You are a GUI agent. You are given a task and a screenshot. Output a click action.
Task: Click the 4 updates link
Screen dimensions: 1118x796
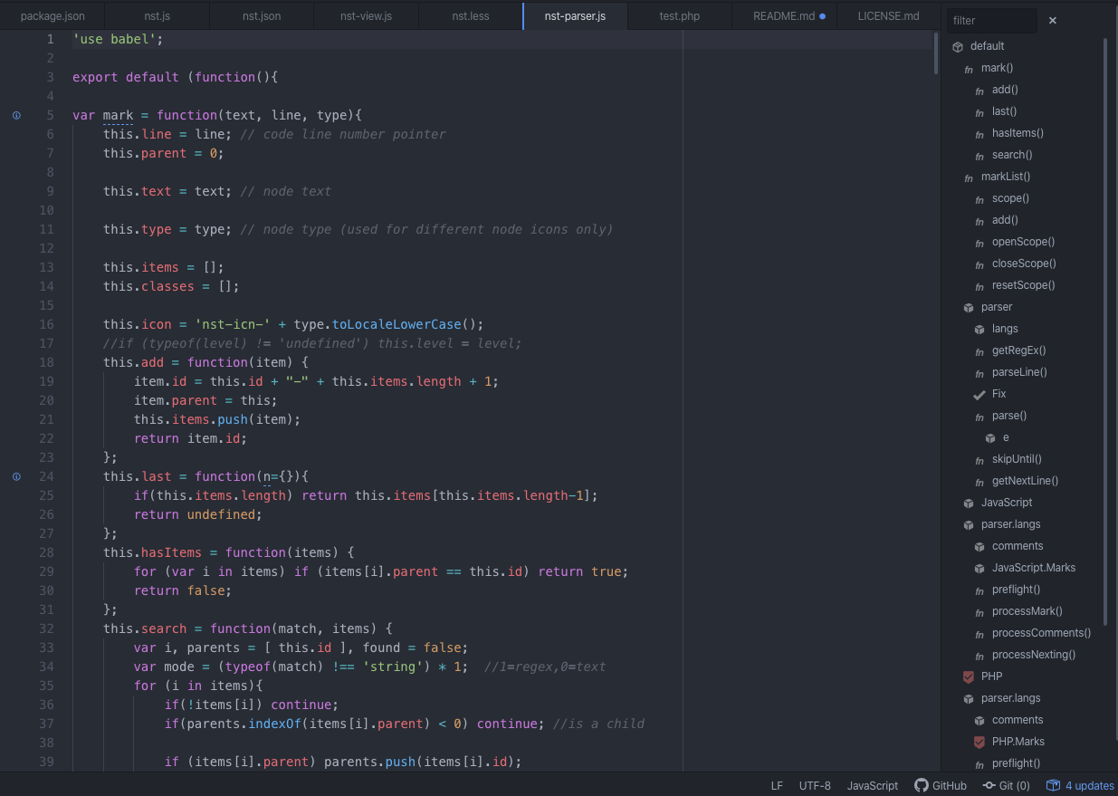click(1089, 785)
